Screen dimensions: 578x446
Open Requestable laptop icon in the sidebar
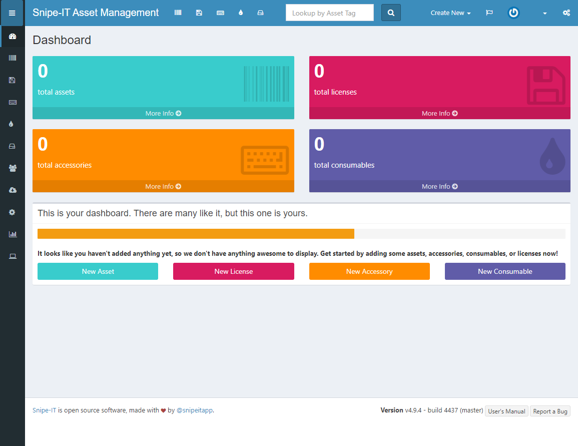13,256
